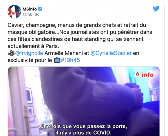Open the @CyrielleStadler mention
Image resolution: width=168 pixels, height=136 pixels.
pyautogui.click(x=111, y=53)
